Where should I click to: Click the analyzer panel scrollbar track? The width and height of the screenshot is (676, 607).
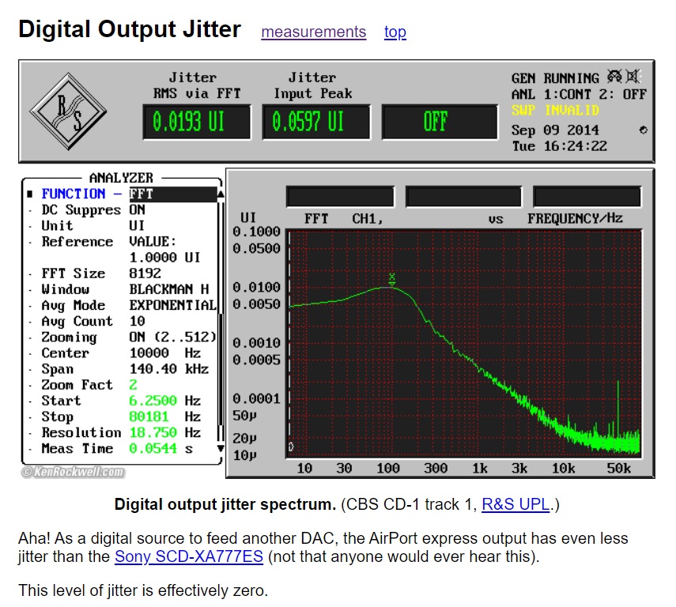pos(221,321)
